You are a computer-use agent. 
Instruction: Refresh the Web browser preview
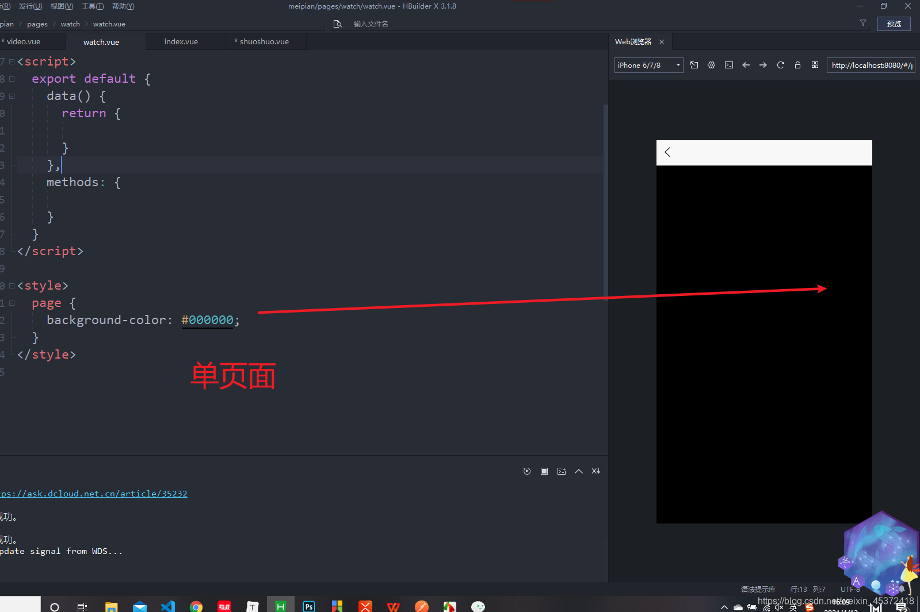[x=781, y=65]
